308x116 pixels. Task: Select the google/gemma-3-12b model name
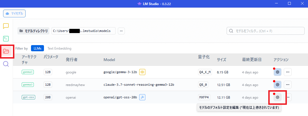120,72
